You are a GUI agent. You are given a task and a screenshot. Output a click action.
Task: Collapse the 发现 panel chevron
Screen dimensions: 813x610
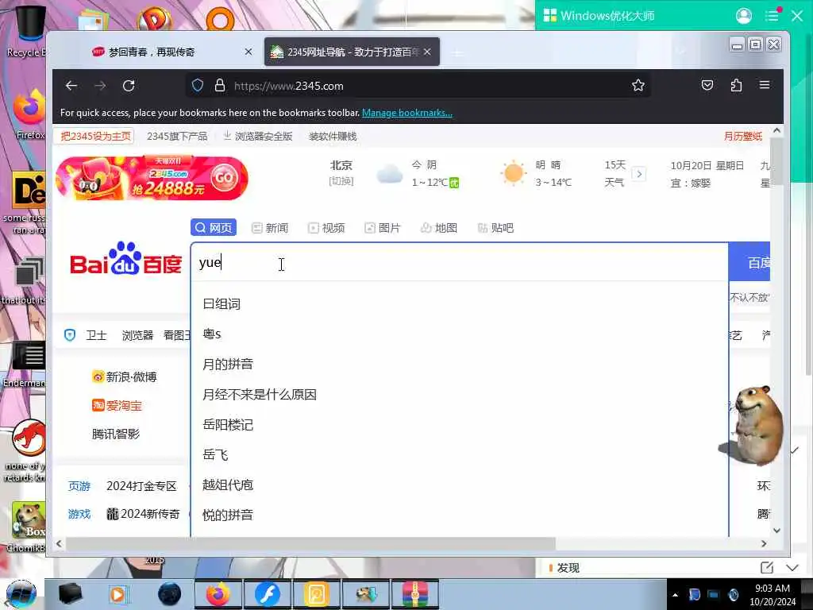click(x=792, y=567)
